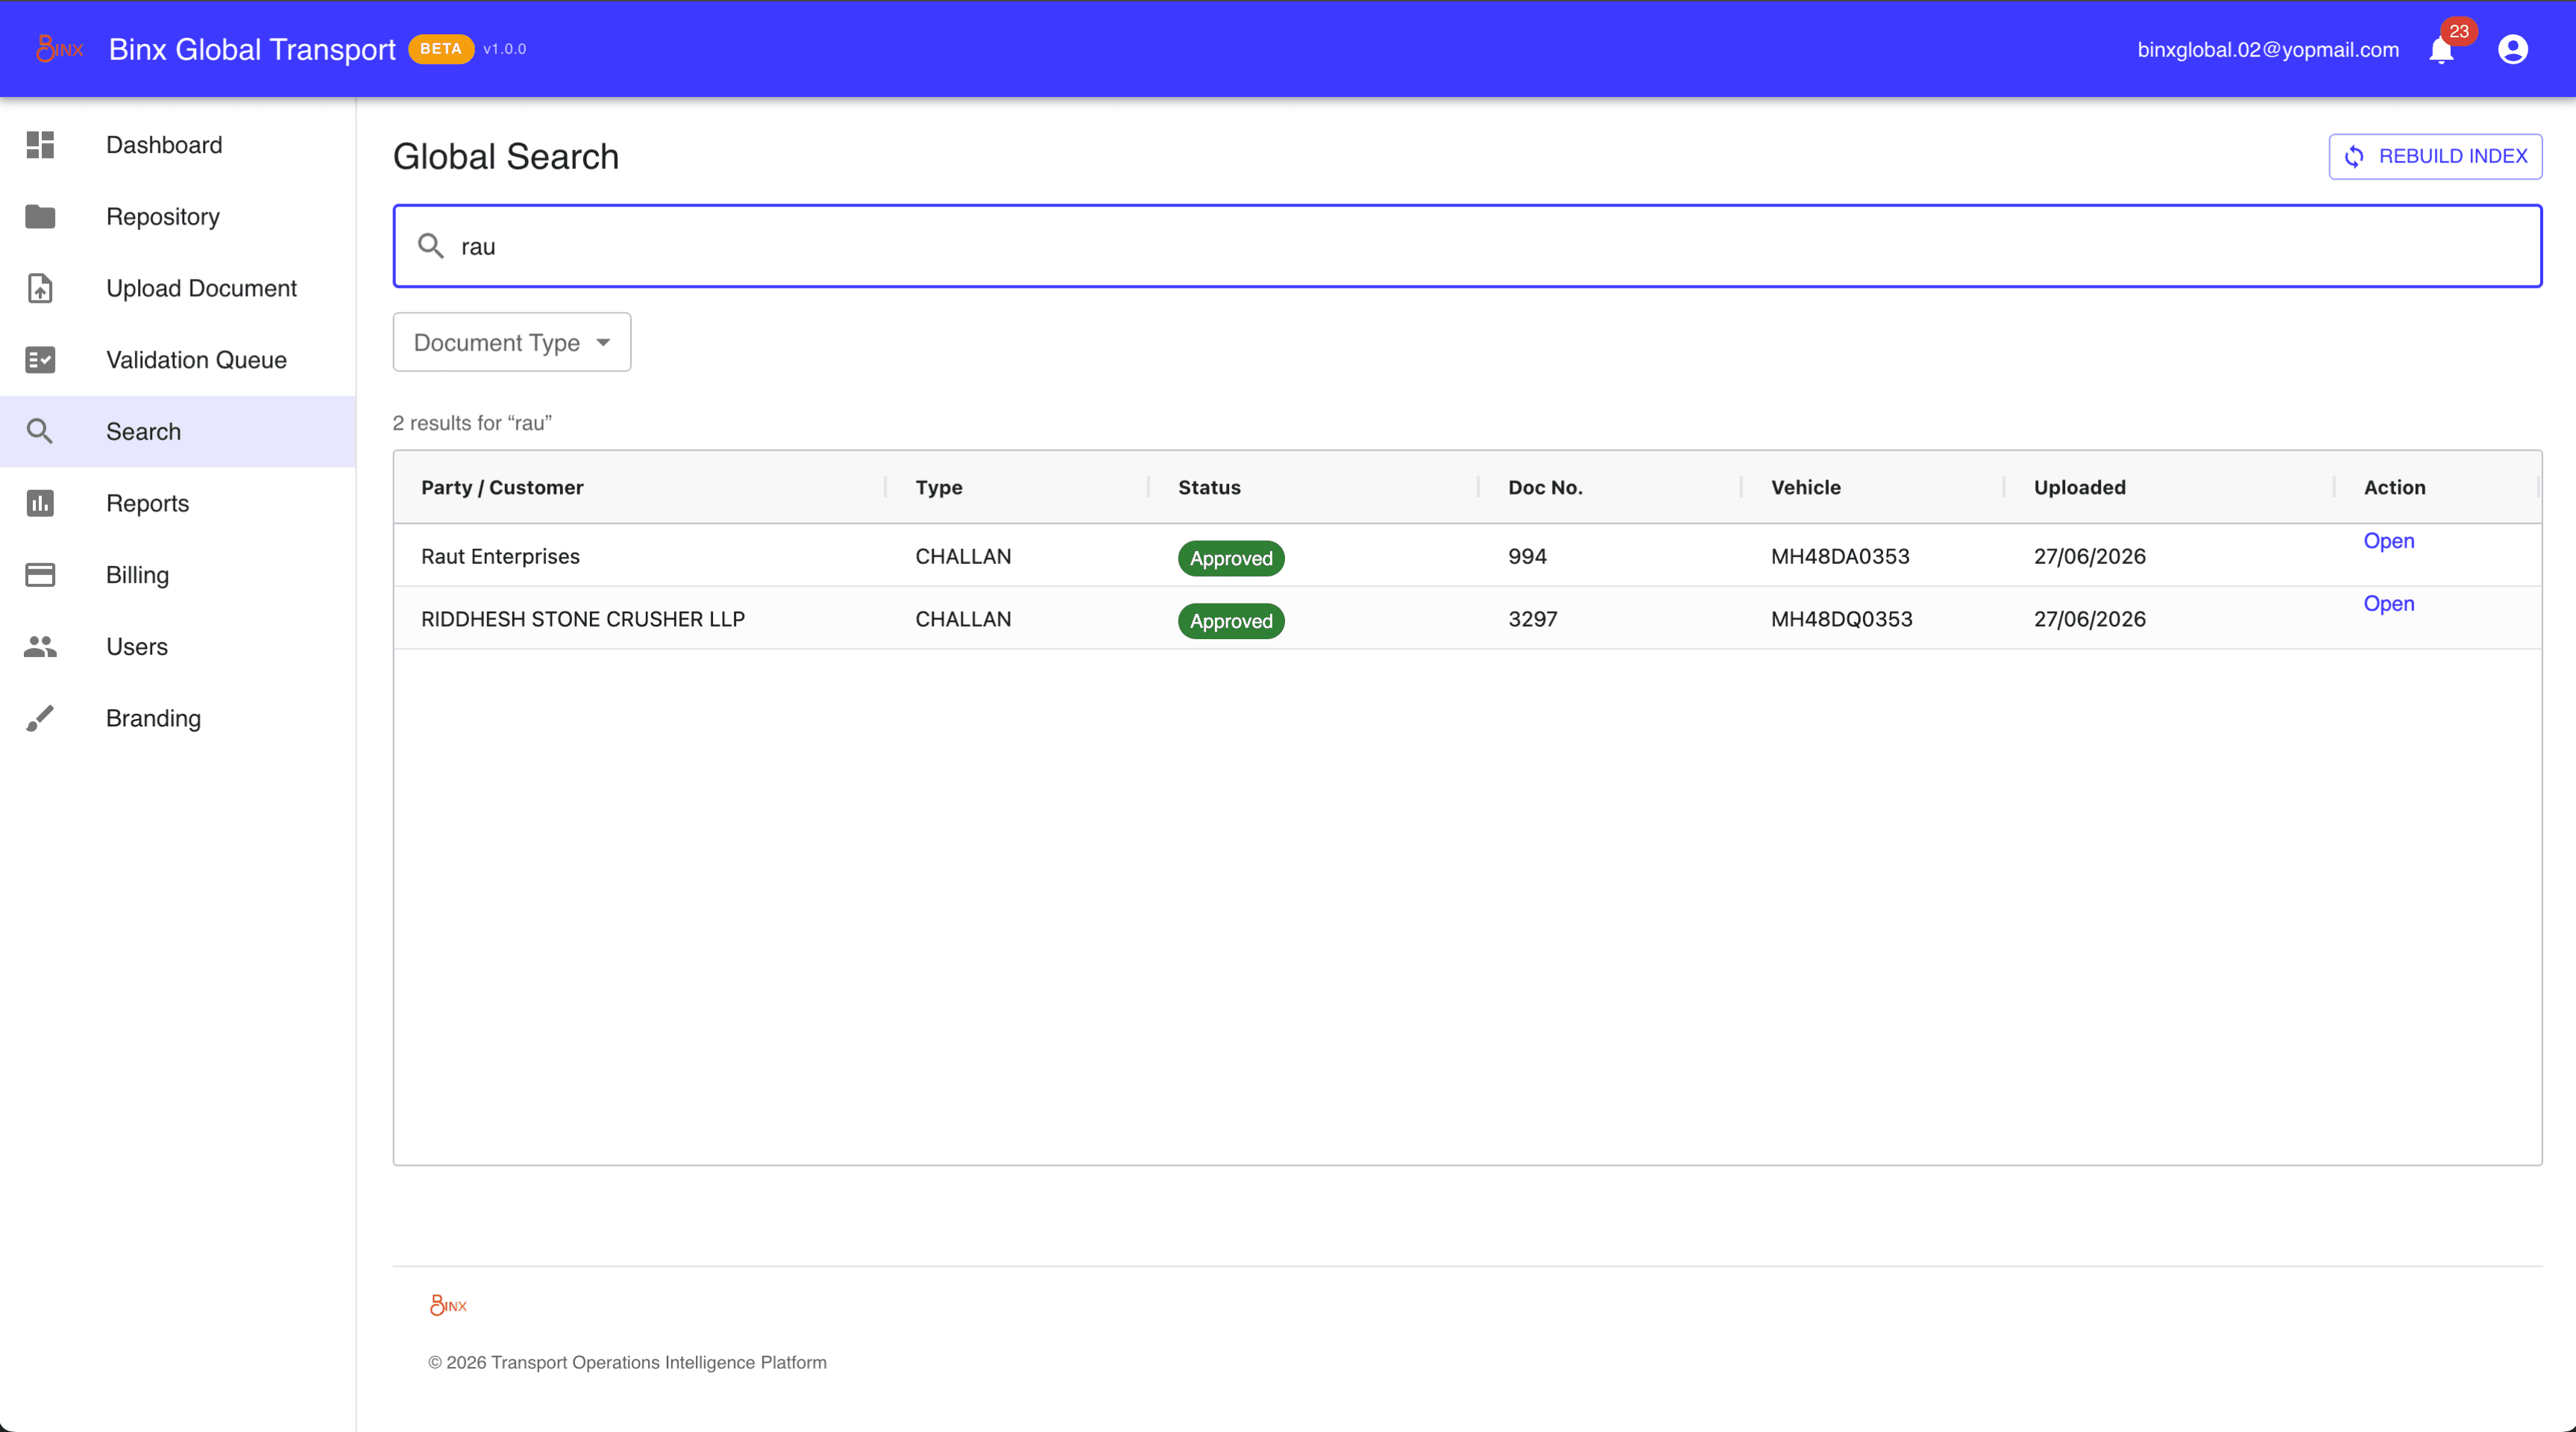Click uploaded date in Raut Enterprises row

[x=2089, y=556]
